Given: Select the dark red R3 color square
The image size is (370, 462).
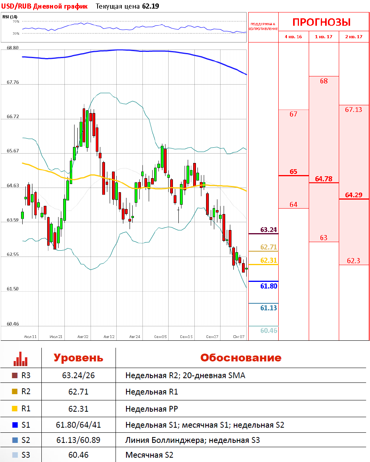Looking at the screenshot, I should 15,376.
